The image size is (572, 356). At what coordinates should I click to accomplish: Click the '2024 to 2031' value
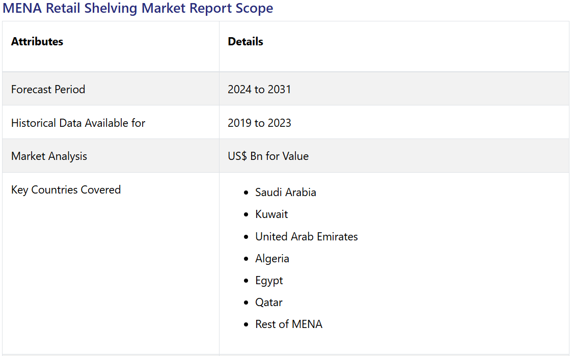pyautogui.click(x=259, y=89)
